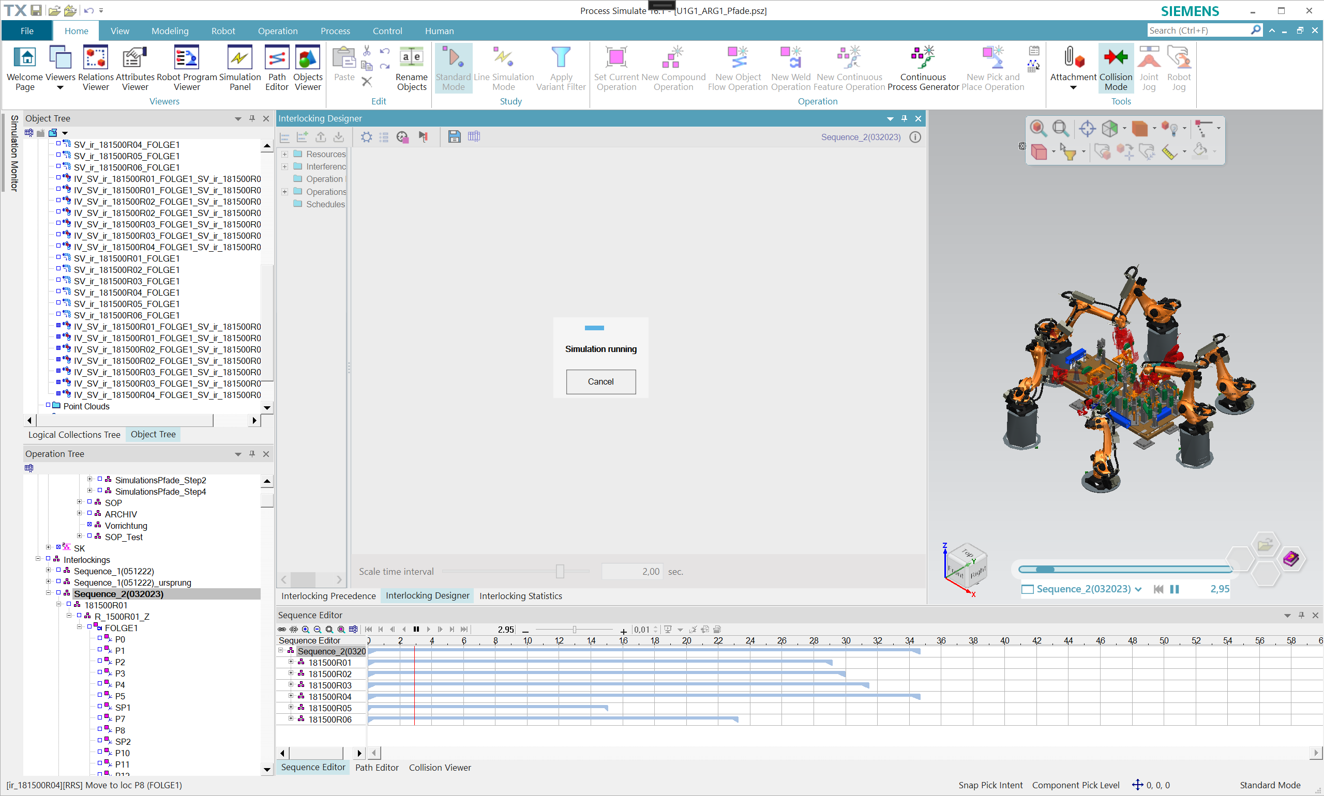
Task: Click the Sequence_2(032023) link in Interlocking Designer
Action: tap(861, 137)
